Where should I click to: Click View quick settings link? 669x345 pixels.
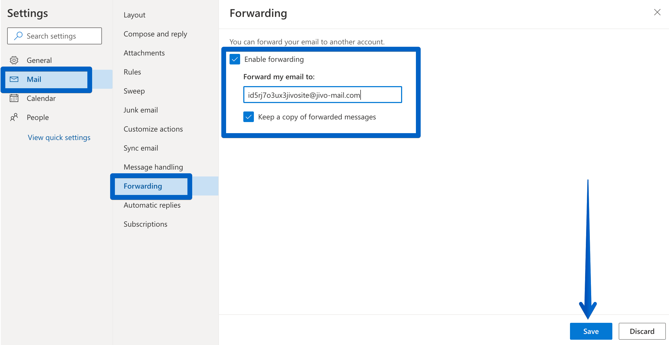[59, 137]
